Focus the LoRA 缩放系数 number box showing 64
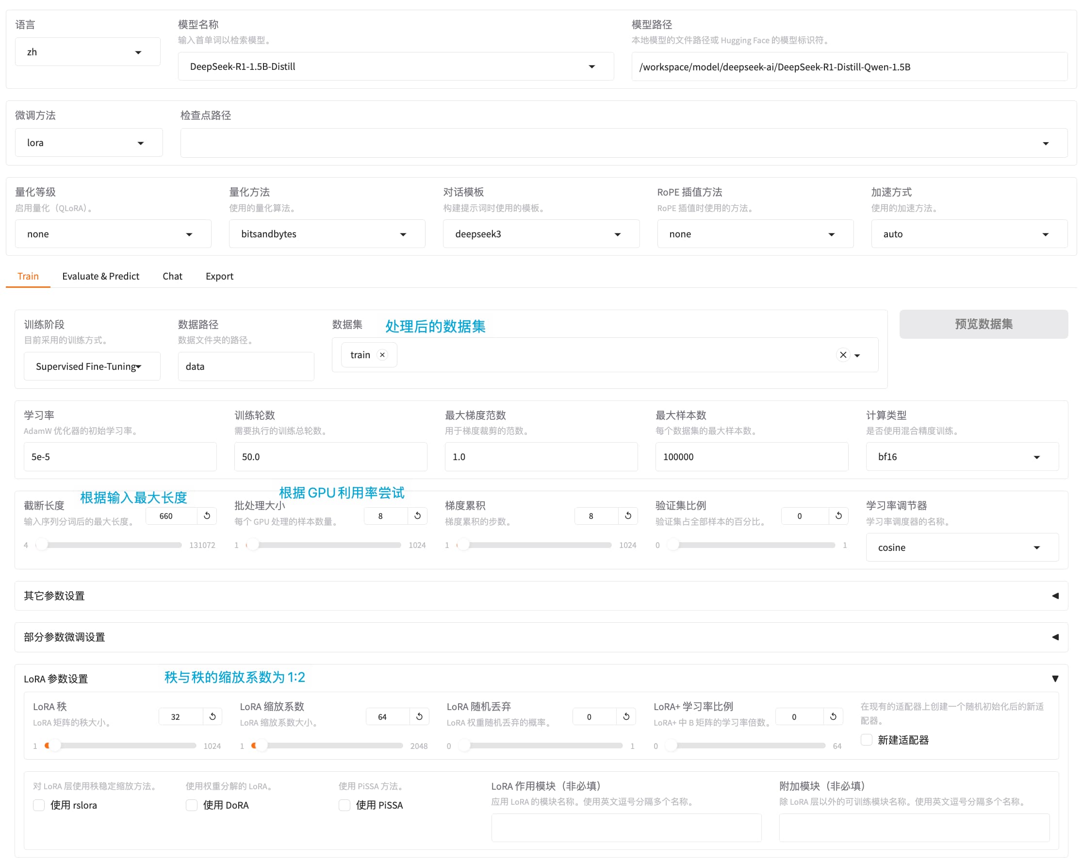This screenshot has height=863, width=1082. click(388, 716)
